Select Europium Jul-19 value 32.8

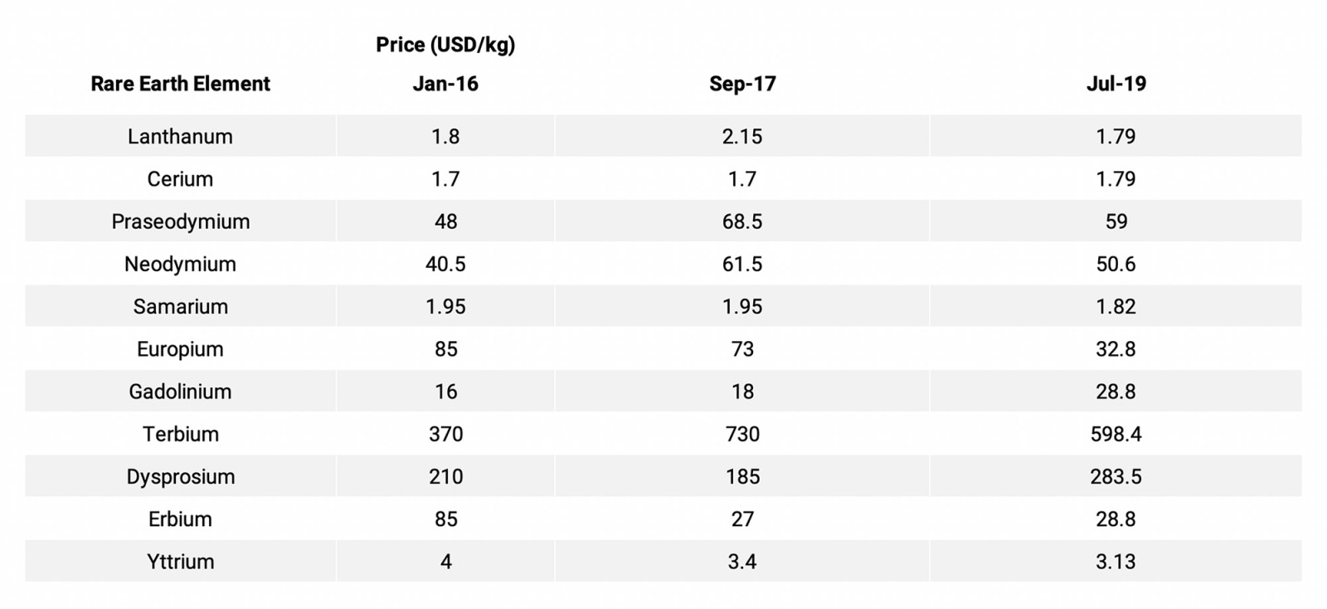click(x=1116, y=348)
